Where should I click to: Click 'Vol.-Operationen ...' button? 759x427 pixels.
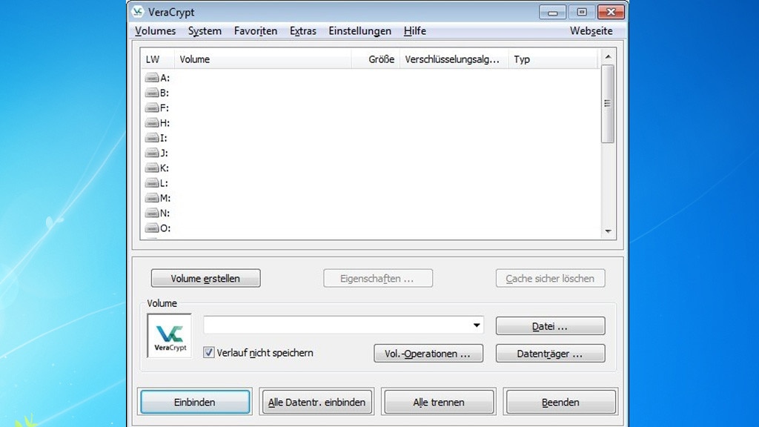428,354
